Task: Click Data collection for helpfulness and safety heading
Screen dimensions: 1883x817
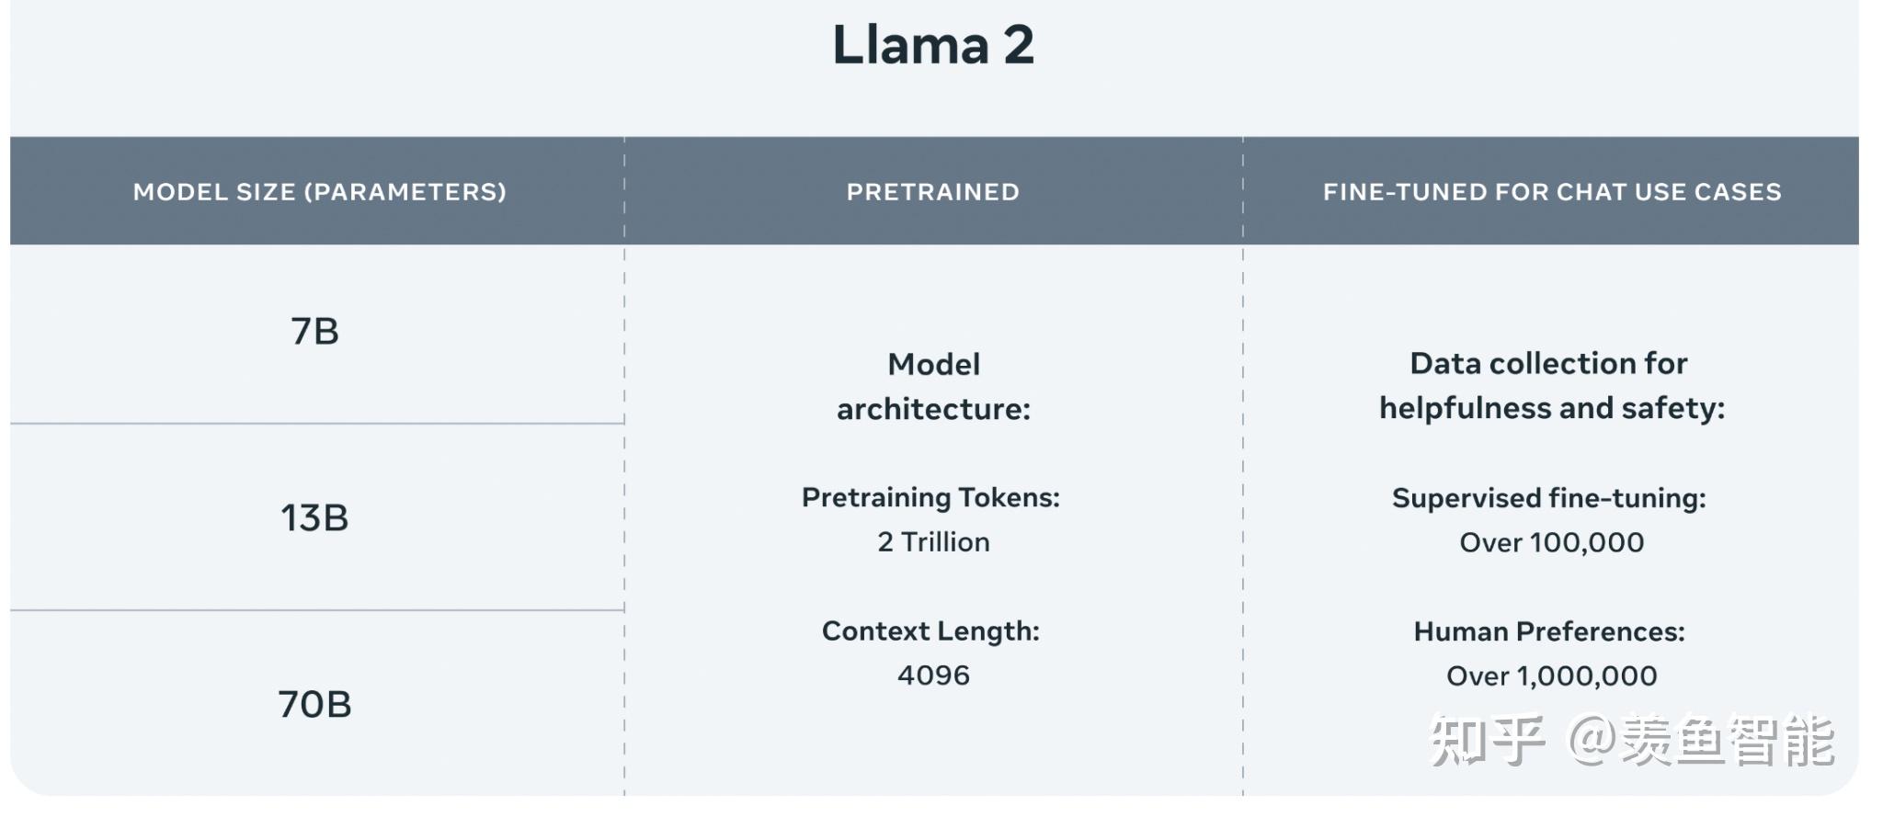Action: click(1552, 386)
